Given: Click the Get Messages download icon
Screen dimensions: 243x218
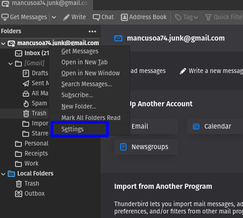Looking at the screenshot, I should (5, 17).
